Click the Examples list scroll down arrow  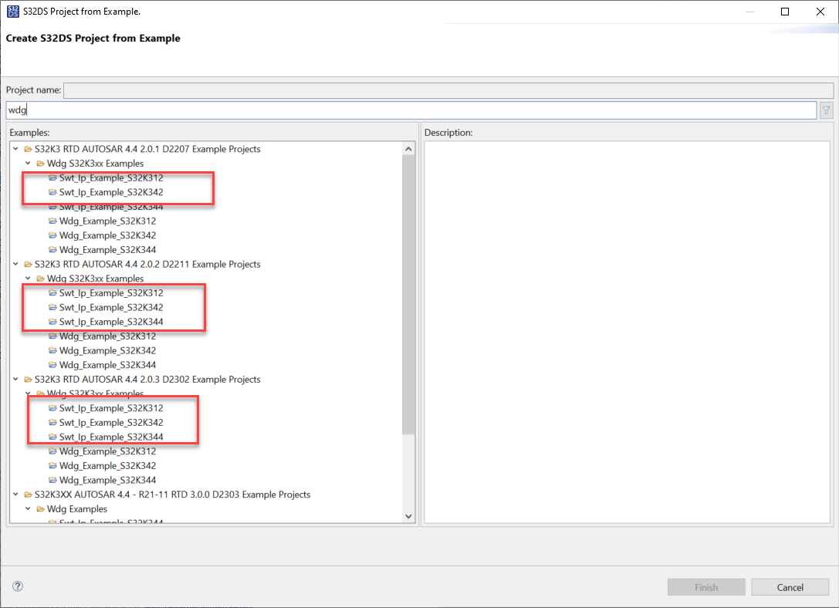point(409,516)
